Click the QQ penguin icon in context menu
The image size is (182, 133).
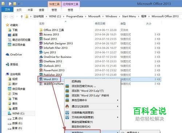(x=67, y=106)
